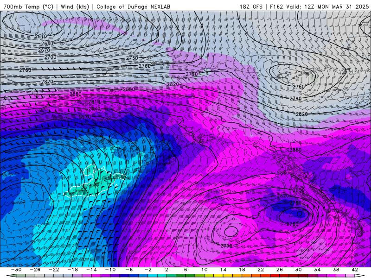Viewport: 371px width, 278px height.
Task: Click the 2610 height contour label
Action: click(41, 37)
